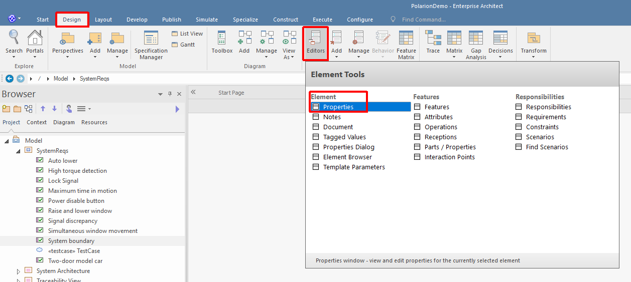Choose Requirements under Responsibilities
Viewport: 631px width, 282px height.
(x=546, y=117)
